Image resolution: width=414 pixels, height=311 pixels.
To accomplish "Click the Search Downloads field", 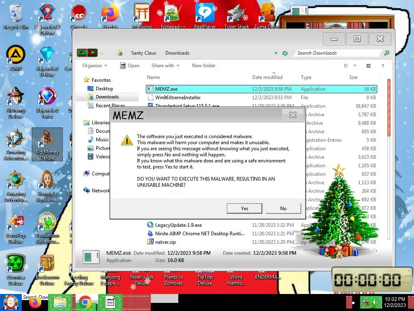I will (338, 53).
